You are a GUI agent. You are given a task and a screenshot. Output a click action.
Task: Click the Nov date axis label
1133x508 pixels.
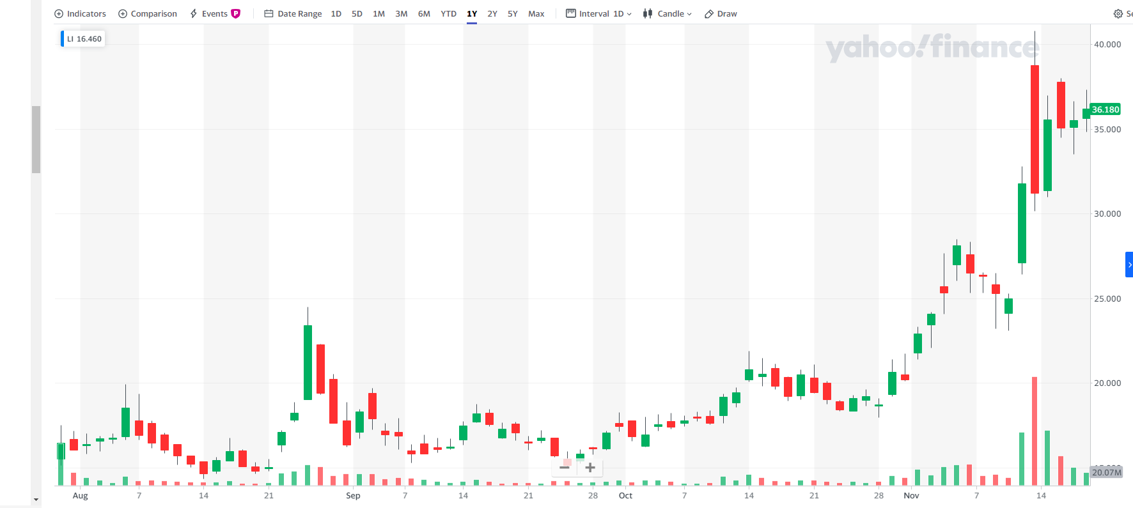pos(911,495)
